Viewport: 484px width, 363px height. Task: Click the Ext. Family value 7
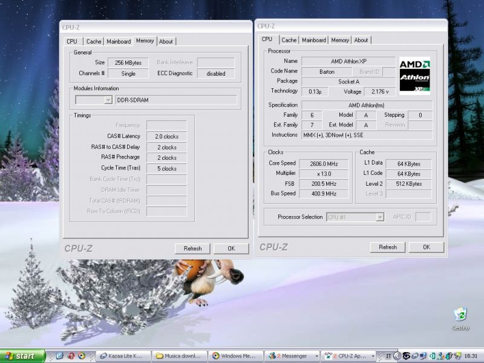[x=312, y=125]
